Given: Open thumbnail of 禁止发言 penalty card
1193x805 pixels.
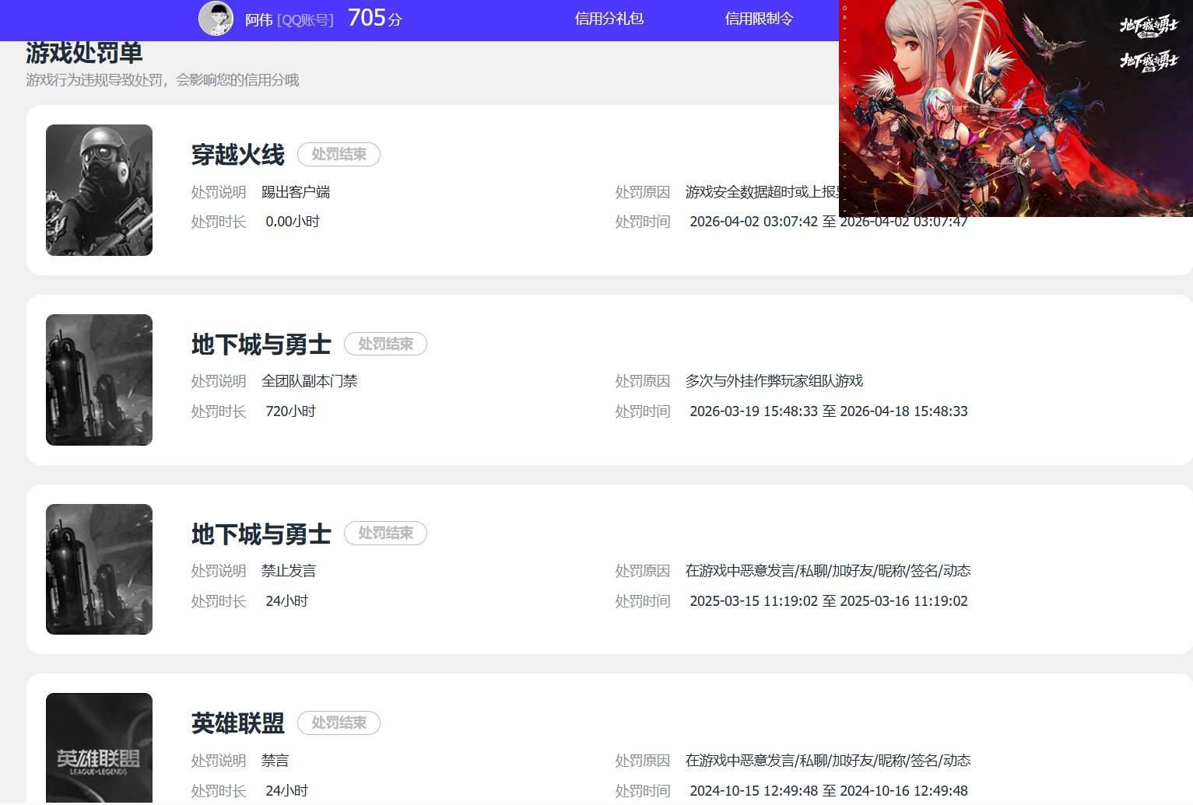Looking at the screenshot, I should (x=99, y=569).
